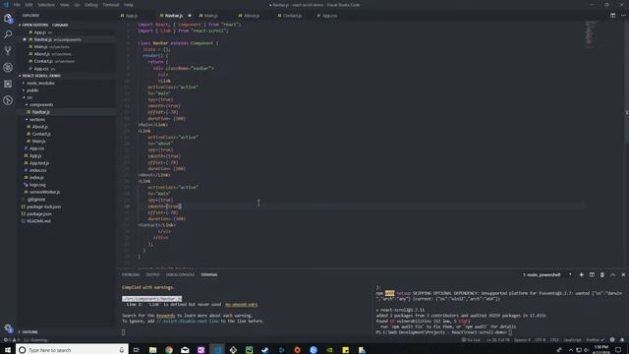629x354 pixels.
Task: Click the split editor icon
Action: pyautogui.click(x=612, y=16)
